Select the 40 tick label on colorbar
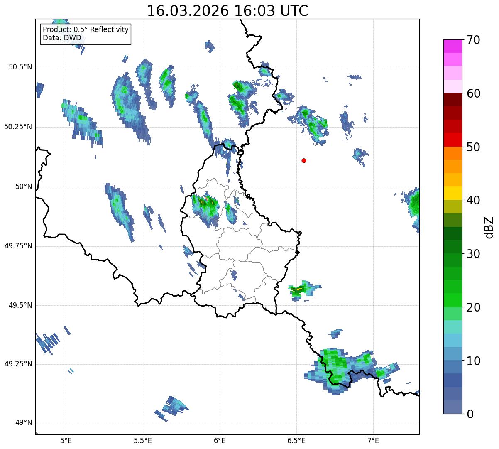 tap(473, 200)
